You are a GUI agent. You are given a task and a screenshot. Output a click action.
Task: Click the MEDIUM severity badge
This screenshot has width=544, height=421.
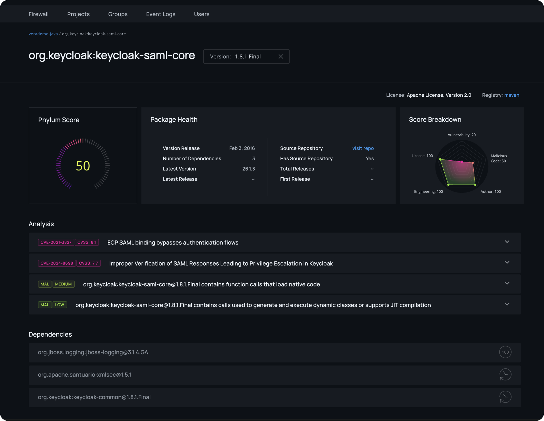coord(63,284)
